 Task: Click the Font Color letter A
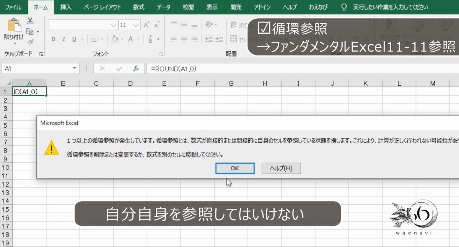pyautogui.click(x=130, y=39)
